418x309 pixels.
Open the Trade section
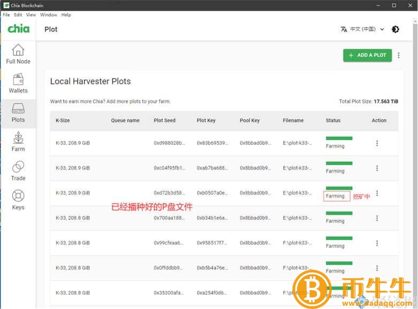click(x=18, y=171)
